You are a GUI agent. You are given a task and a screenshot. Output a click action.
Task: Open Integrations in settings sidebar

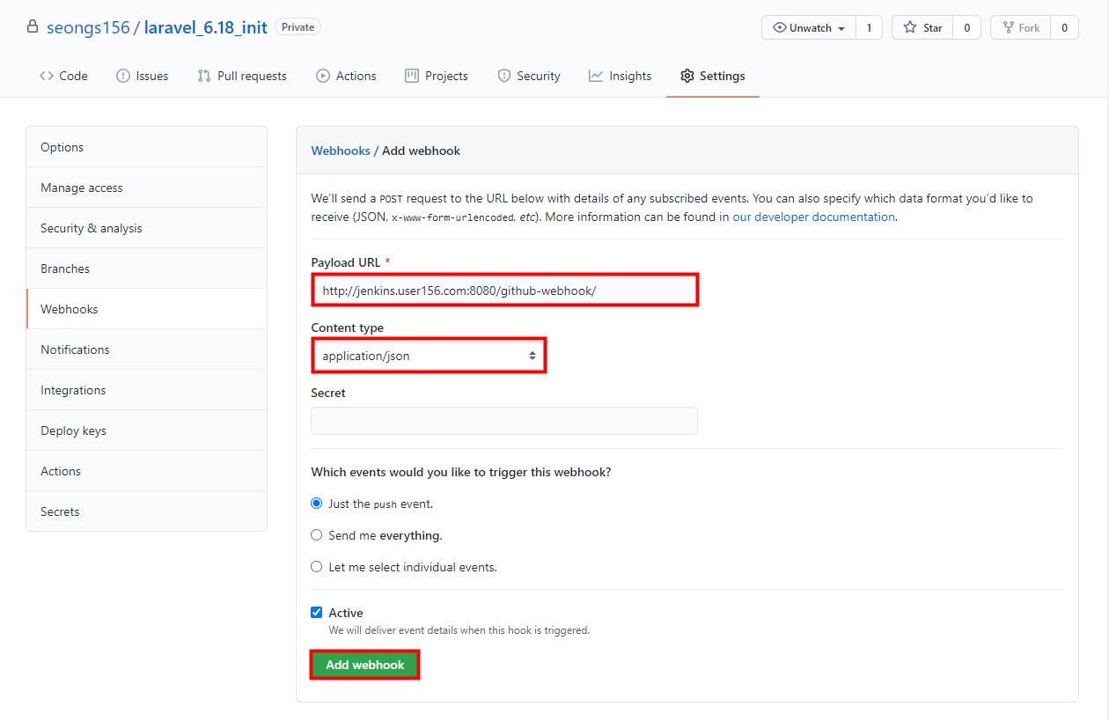click(x=147, y=390)
